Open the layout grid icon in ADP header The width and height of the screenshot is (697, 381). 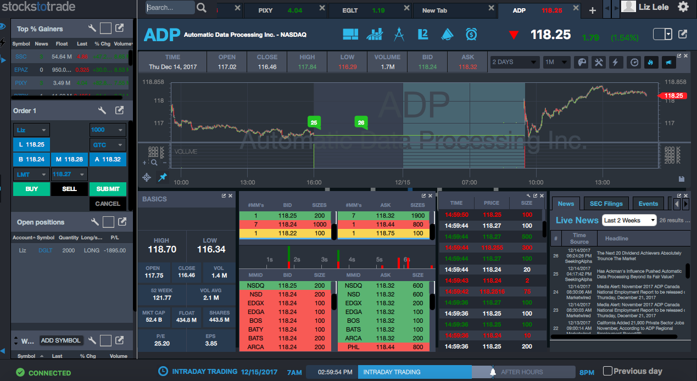pyautogui.click(x=350, y=35)
